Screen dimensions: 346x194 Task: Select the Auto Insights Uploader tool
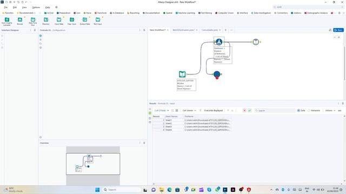pyautogui.click(x=7, y=21)
